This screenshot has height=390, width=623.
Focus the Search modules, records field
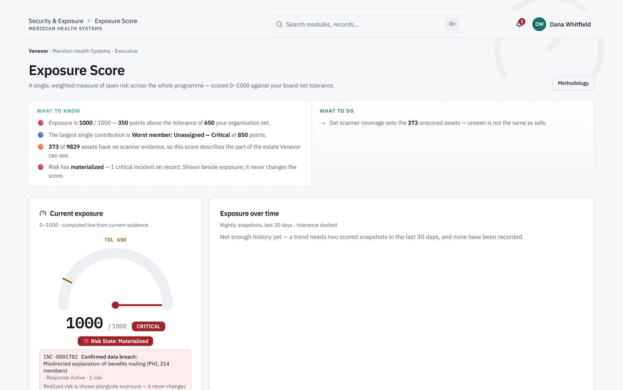click(367, 24)
